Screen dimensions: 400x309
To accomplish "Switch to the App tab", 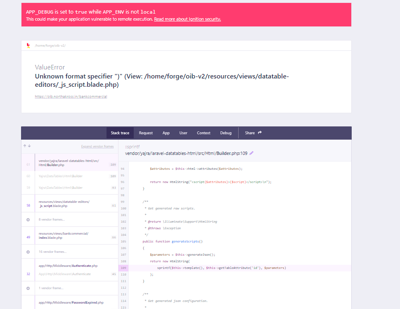I will tap(166, 133).
